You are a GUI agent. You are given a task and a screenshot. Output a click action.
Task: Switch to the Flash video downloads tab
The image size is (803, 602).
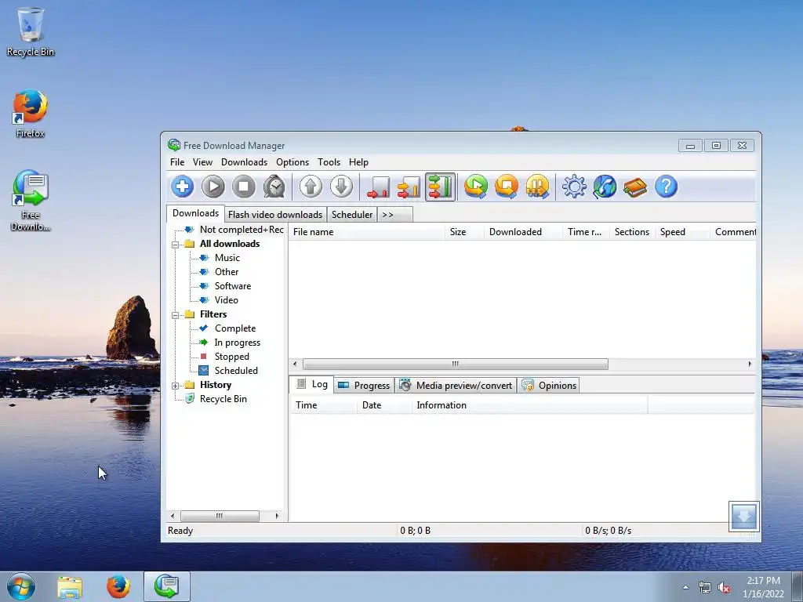click(275, 215)
